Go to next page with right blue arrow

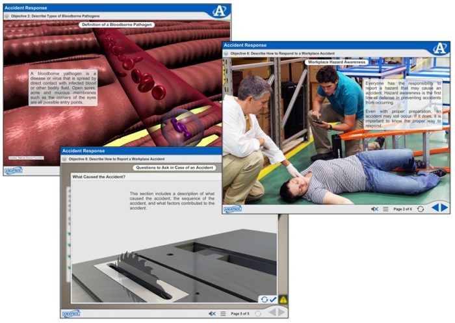pyautogui.click(x=443, y=208)
